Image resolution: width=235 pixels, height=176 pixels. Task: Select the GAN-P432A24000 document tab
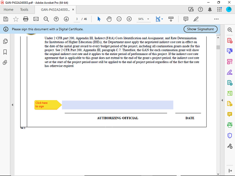coord(55,10)
